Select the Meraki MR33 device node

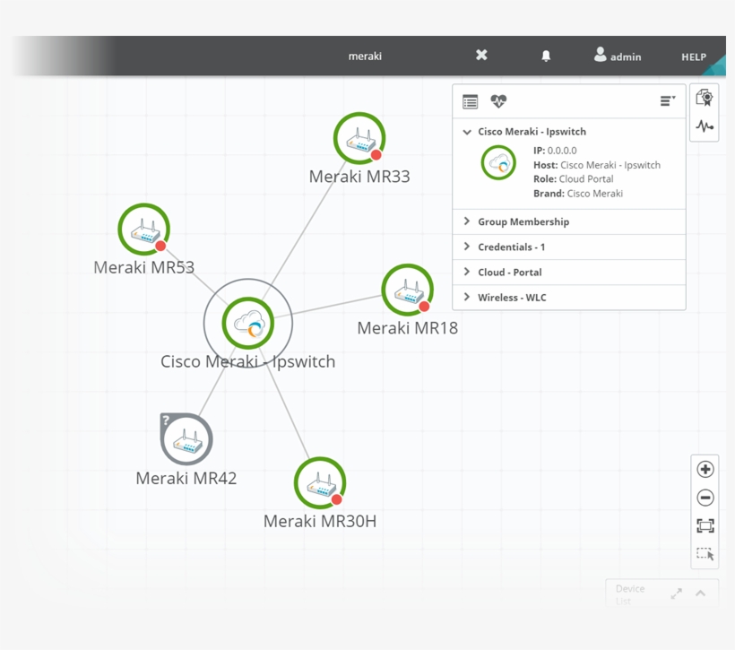pos(359,139)
